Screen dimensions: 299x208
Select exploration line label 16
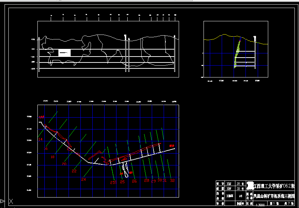(x=46, y=148)
